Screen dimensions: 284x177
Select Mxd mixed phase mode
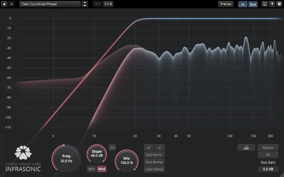102,169
